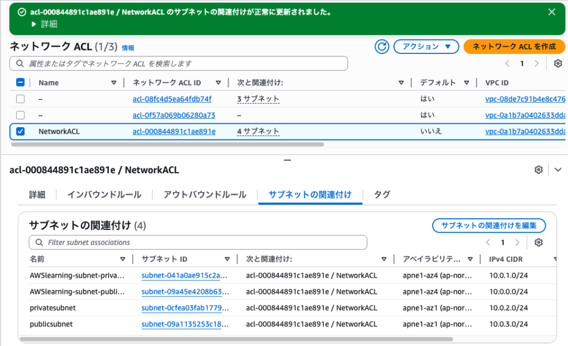This screenshot has height=346, width=568.
Task: Click the Filter subnet associations search field
Action: point(198,242)
